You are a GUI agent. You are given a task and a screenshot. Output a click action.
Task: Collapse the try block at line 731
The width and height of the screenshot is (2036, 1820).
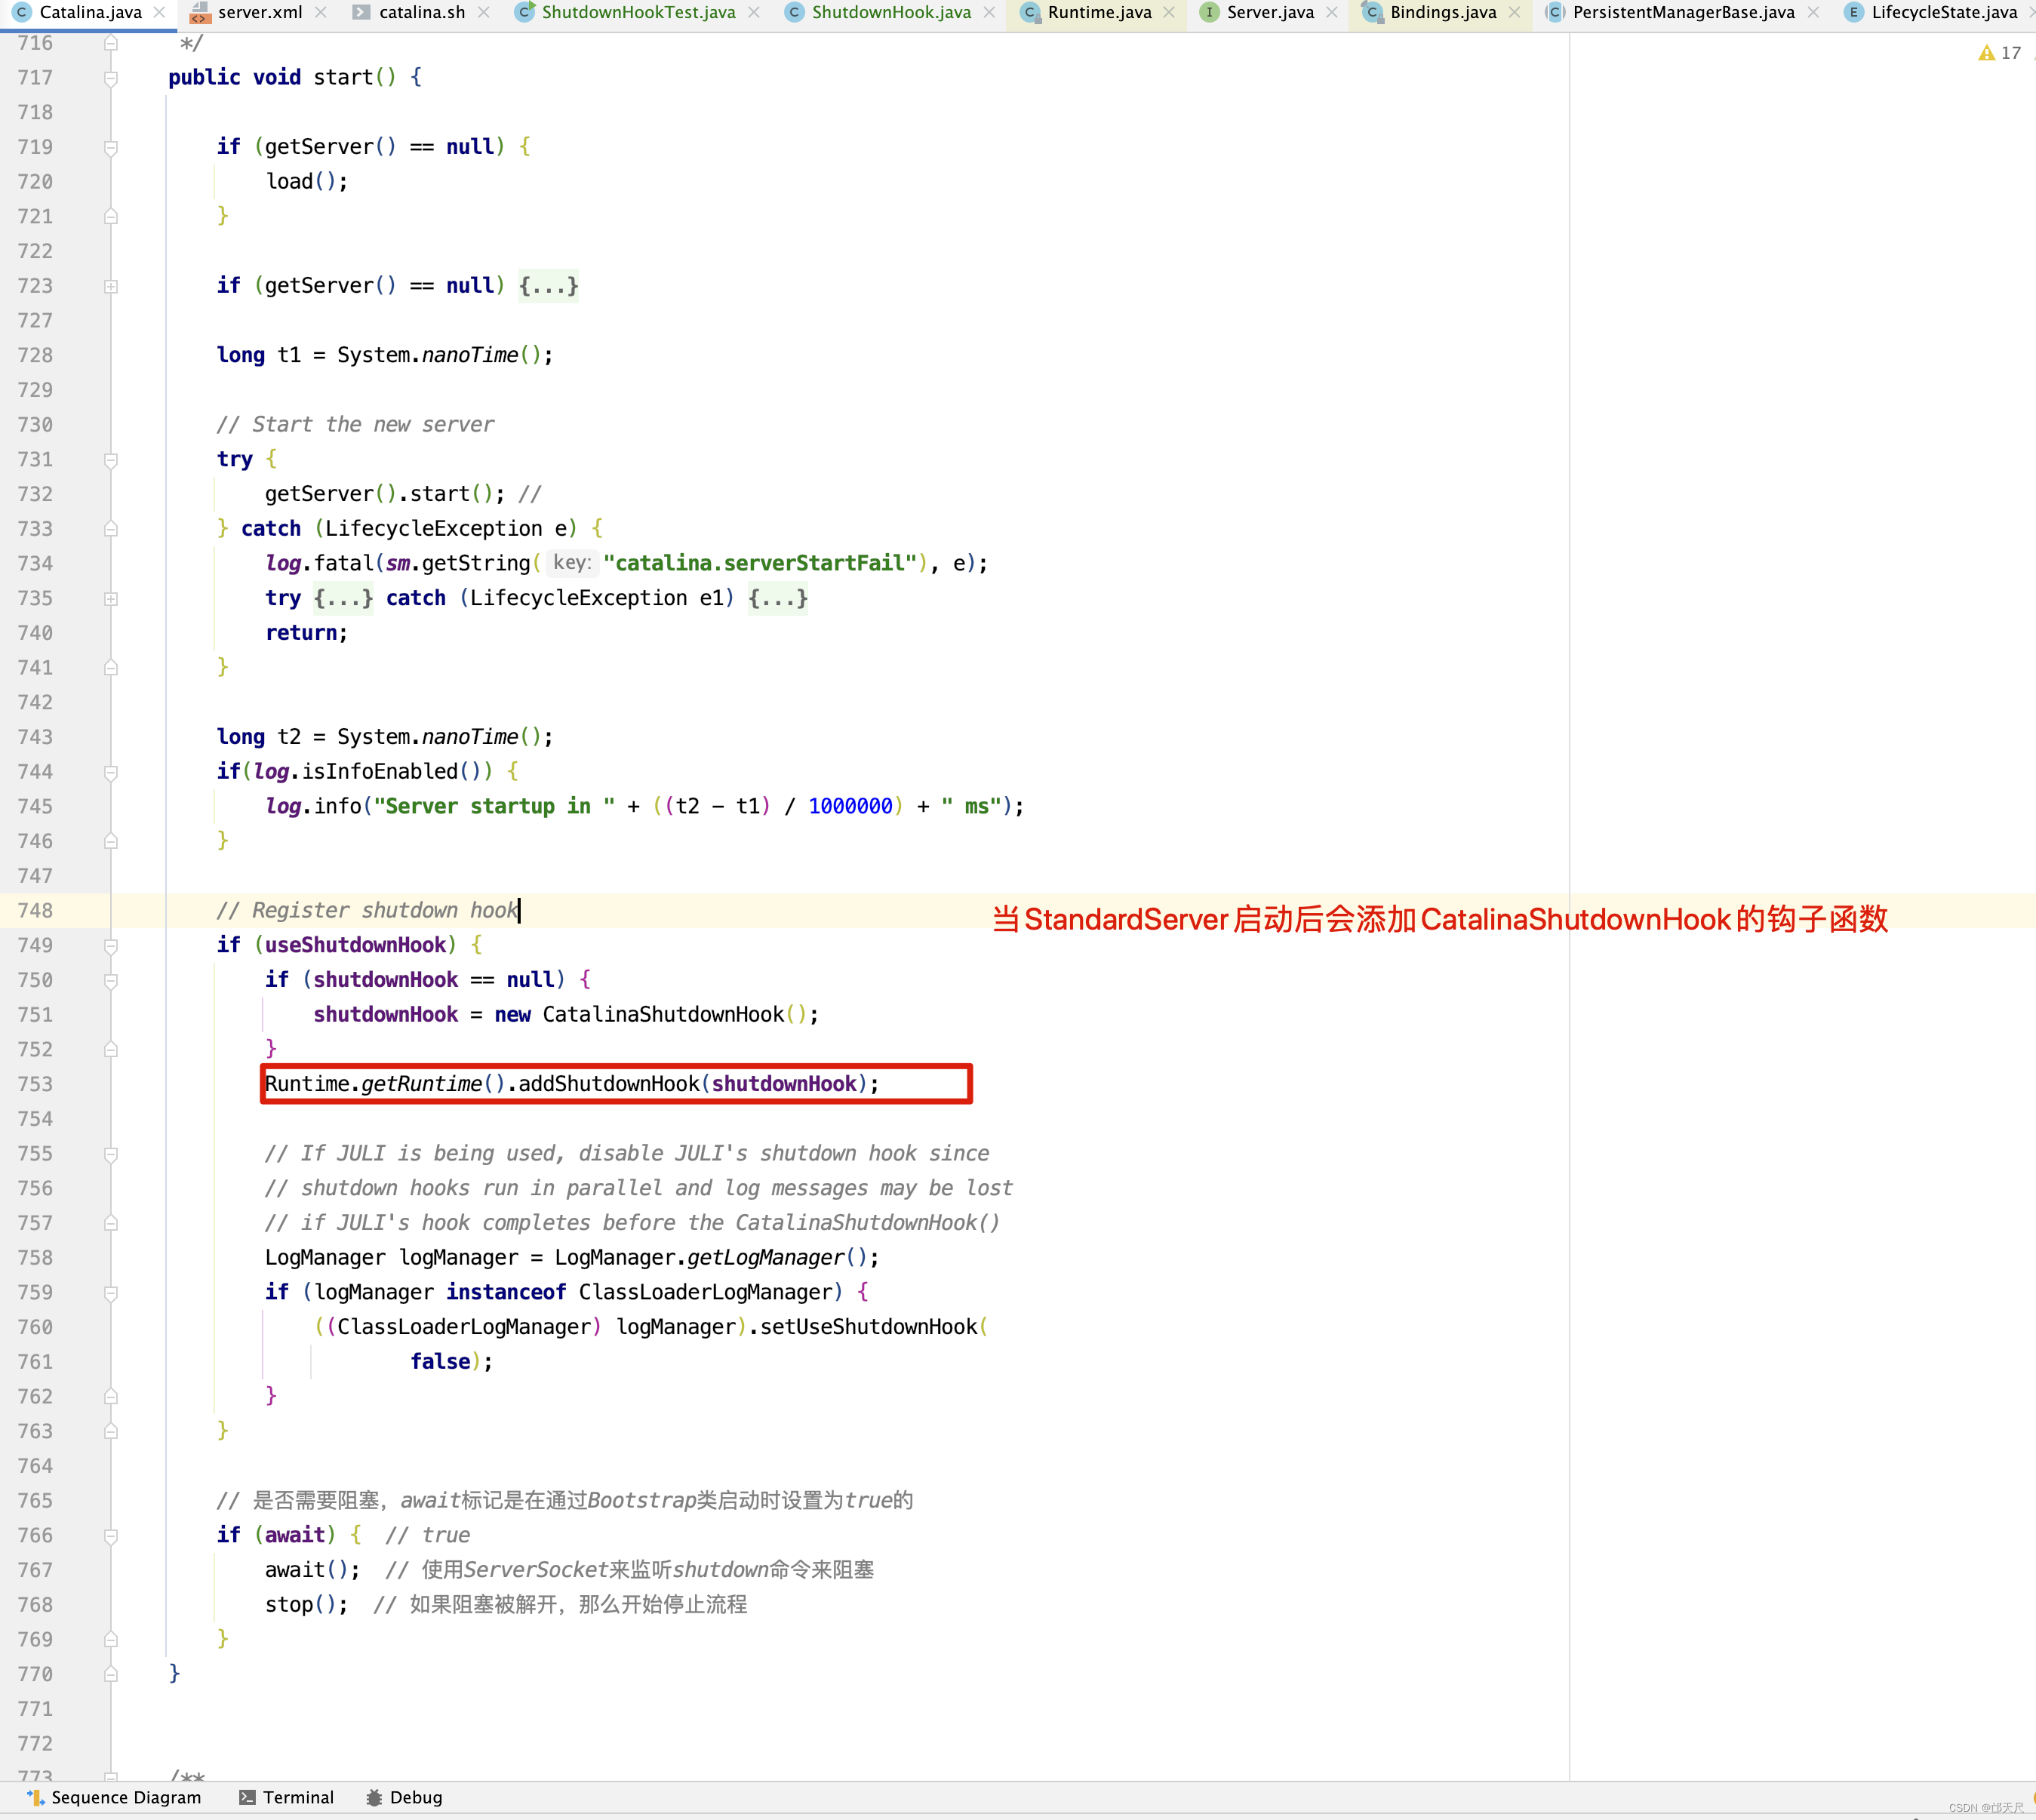coord(111,460)
